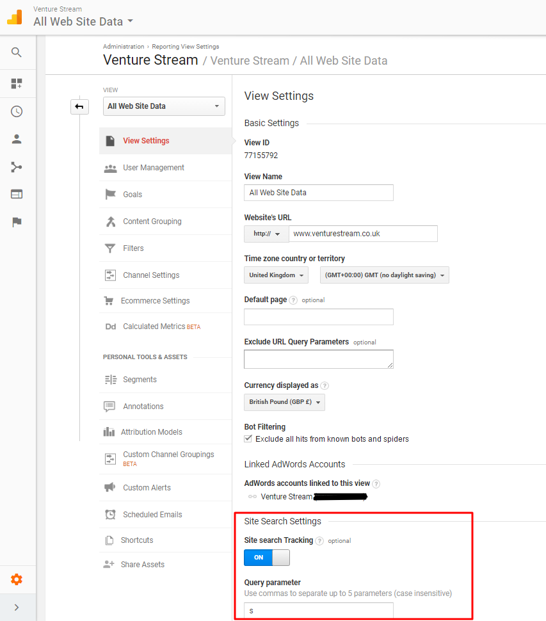Click the back arrow button beside View
Image resolution: width=546 pixels, height=621 pixels.
tap(79, 106)
